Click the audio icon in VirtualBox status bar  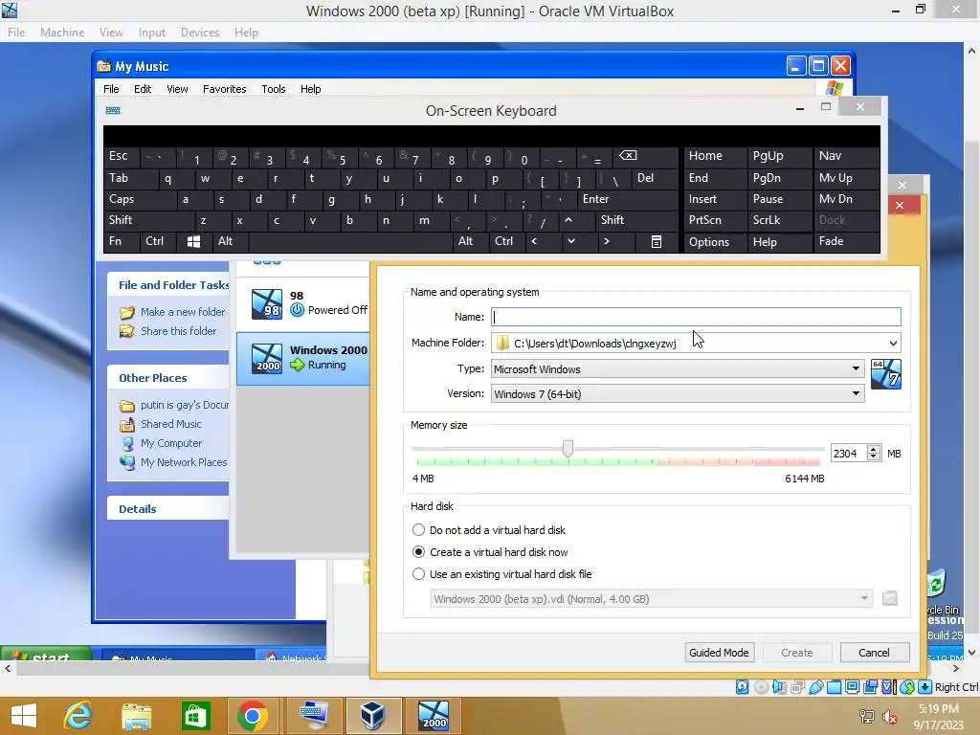pos(779,687)
